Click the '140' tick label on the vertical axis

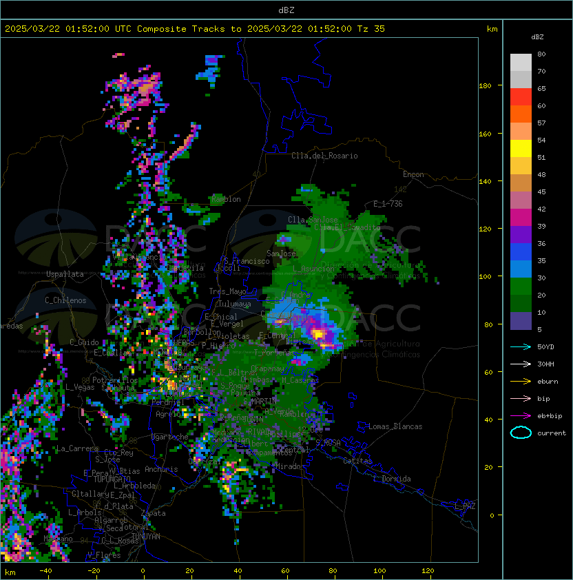coord(485,181)
